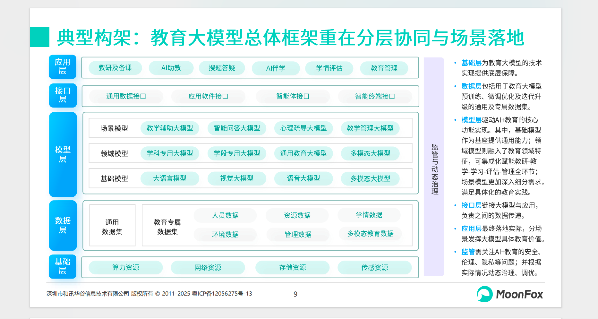
Task: Click the 教育管理 pill
Action: click(384, 68)
